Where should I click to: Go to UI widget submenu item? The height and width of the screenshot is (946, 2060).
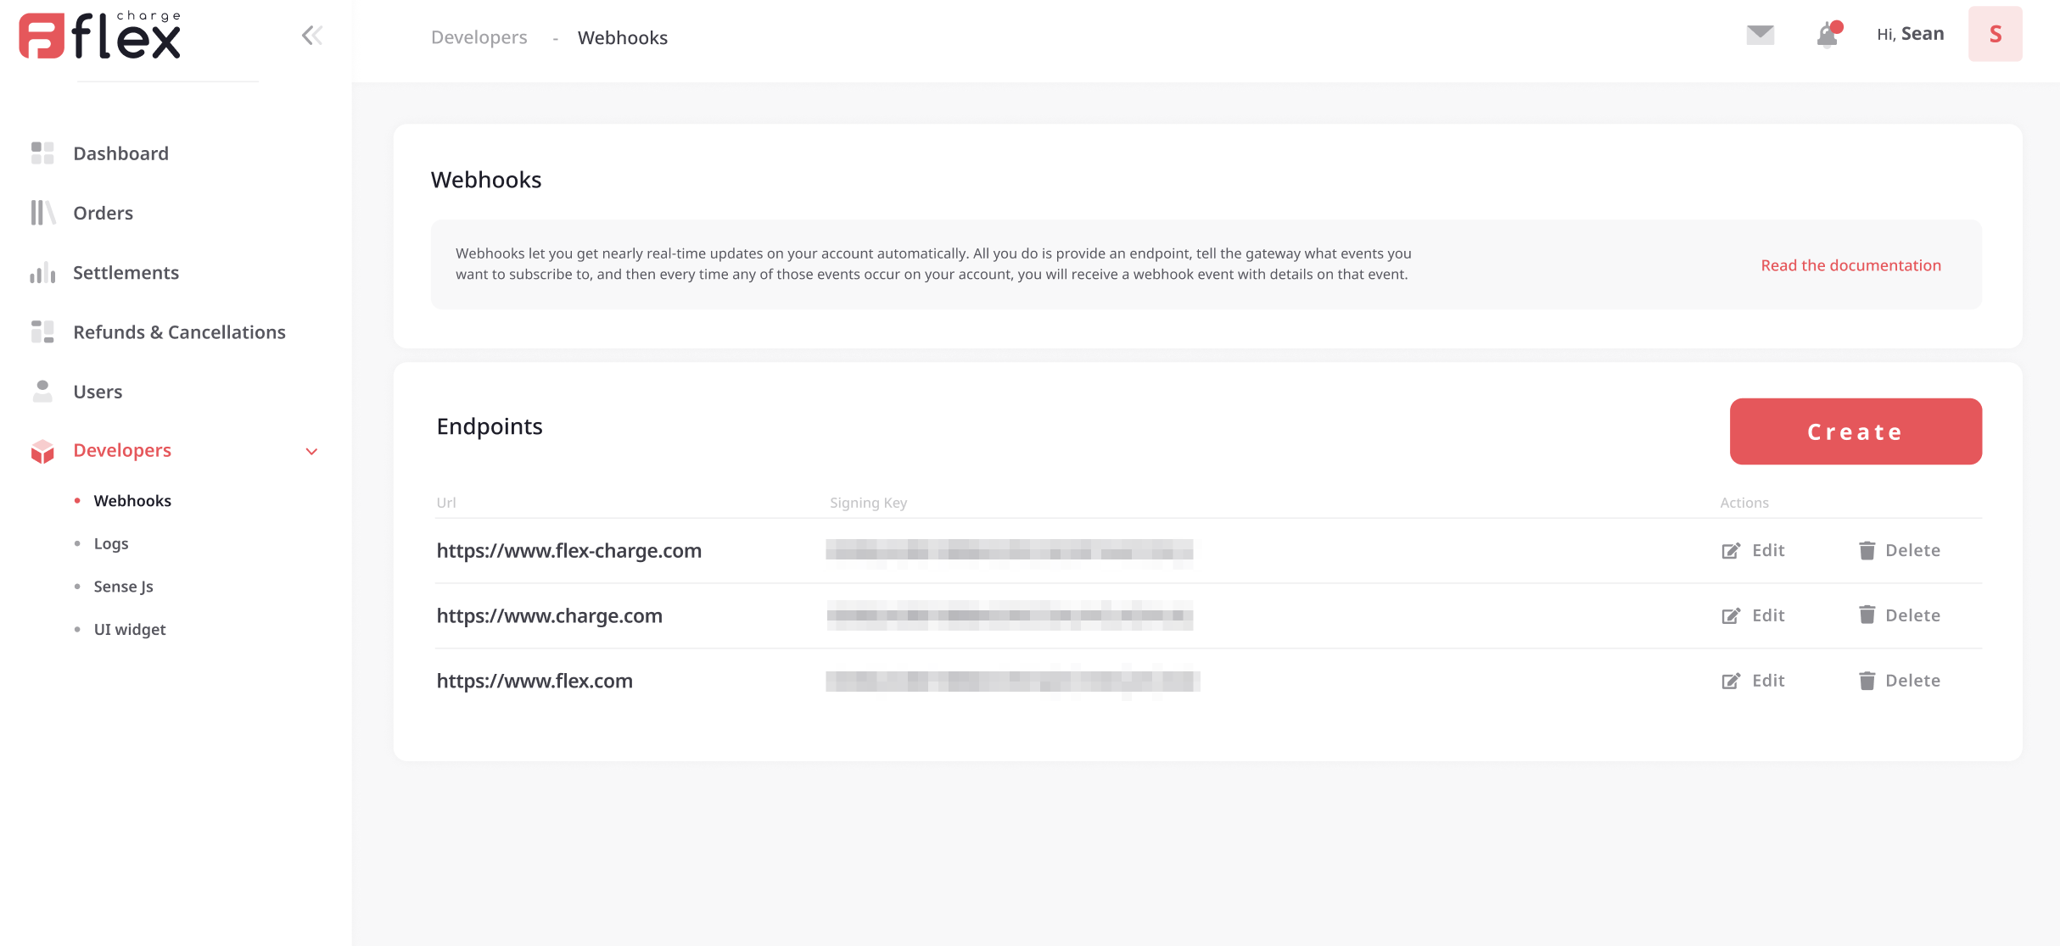(130, 630)
